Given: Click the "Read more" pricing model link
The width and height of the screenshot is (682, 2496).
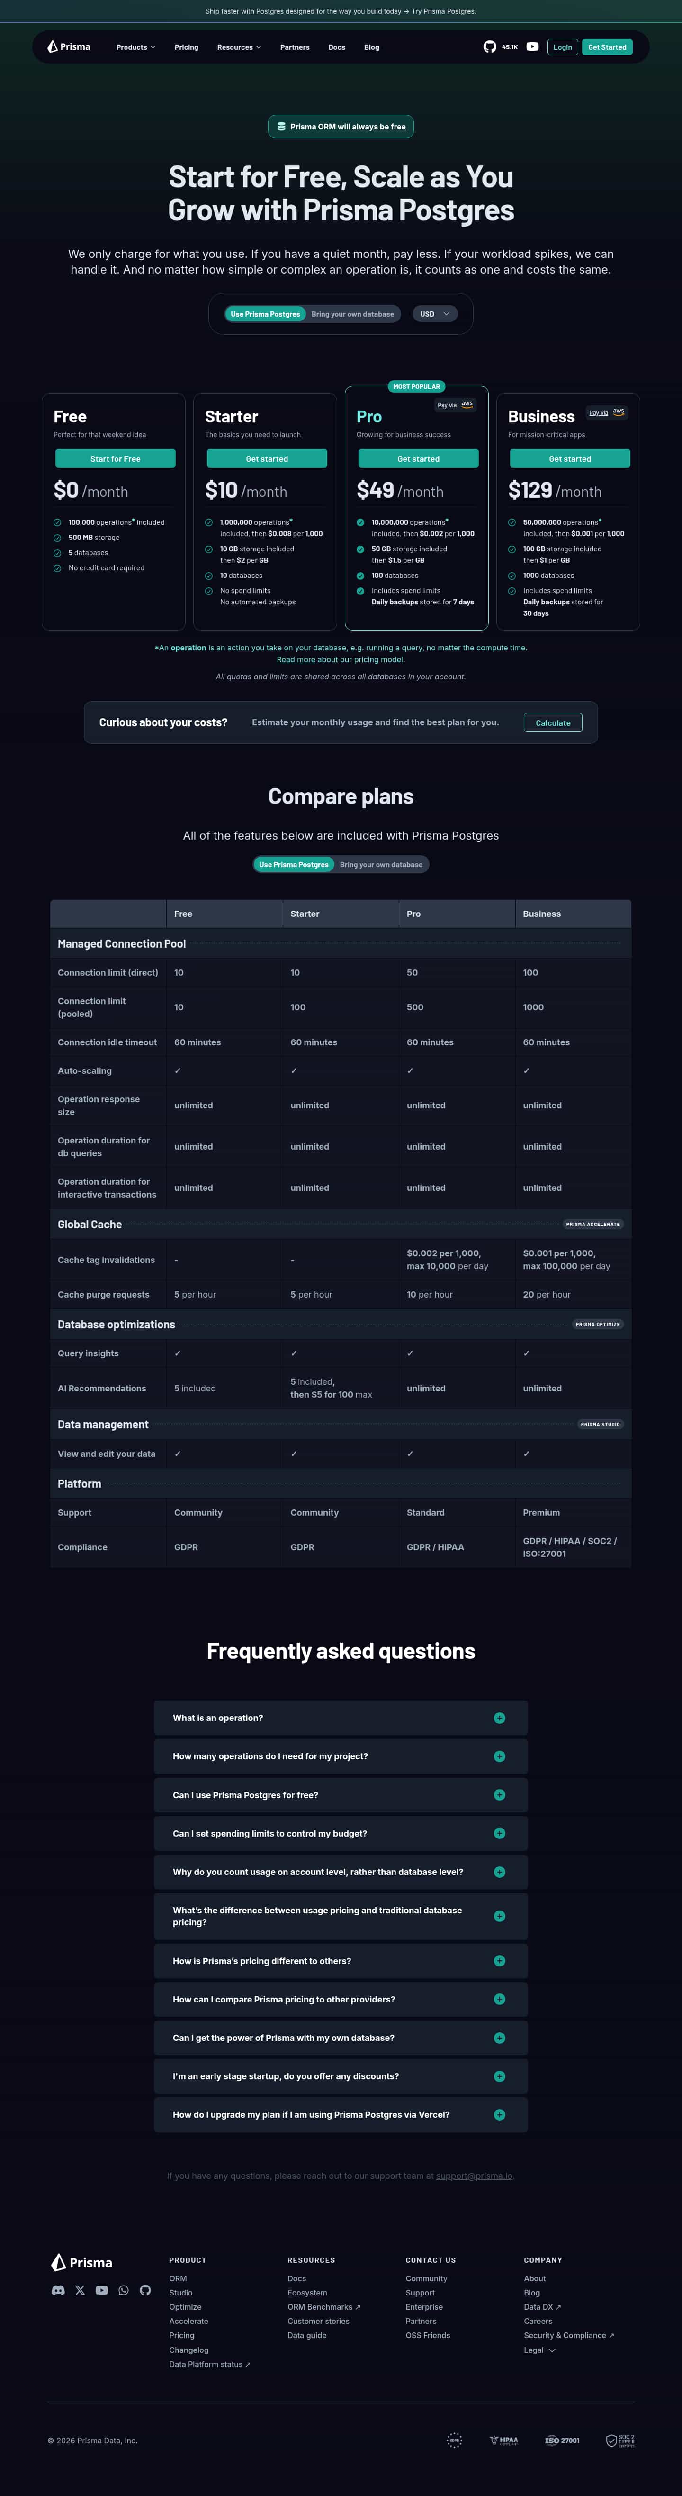Looking at the screenshot, I should pos(296,660).
